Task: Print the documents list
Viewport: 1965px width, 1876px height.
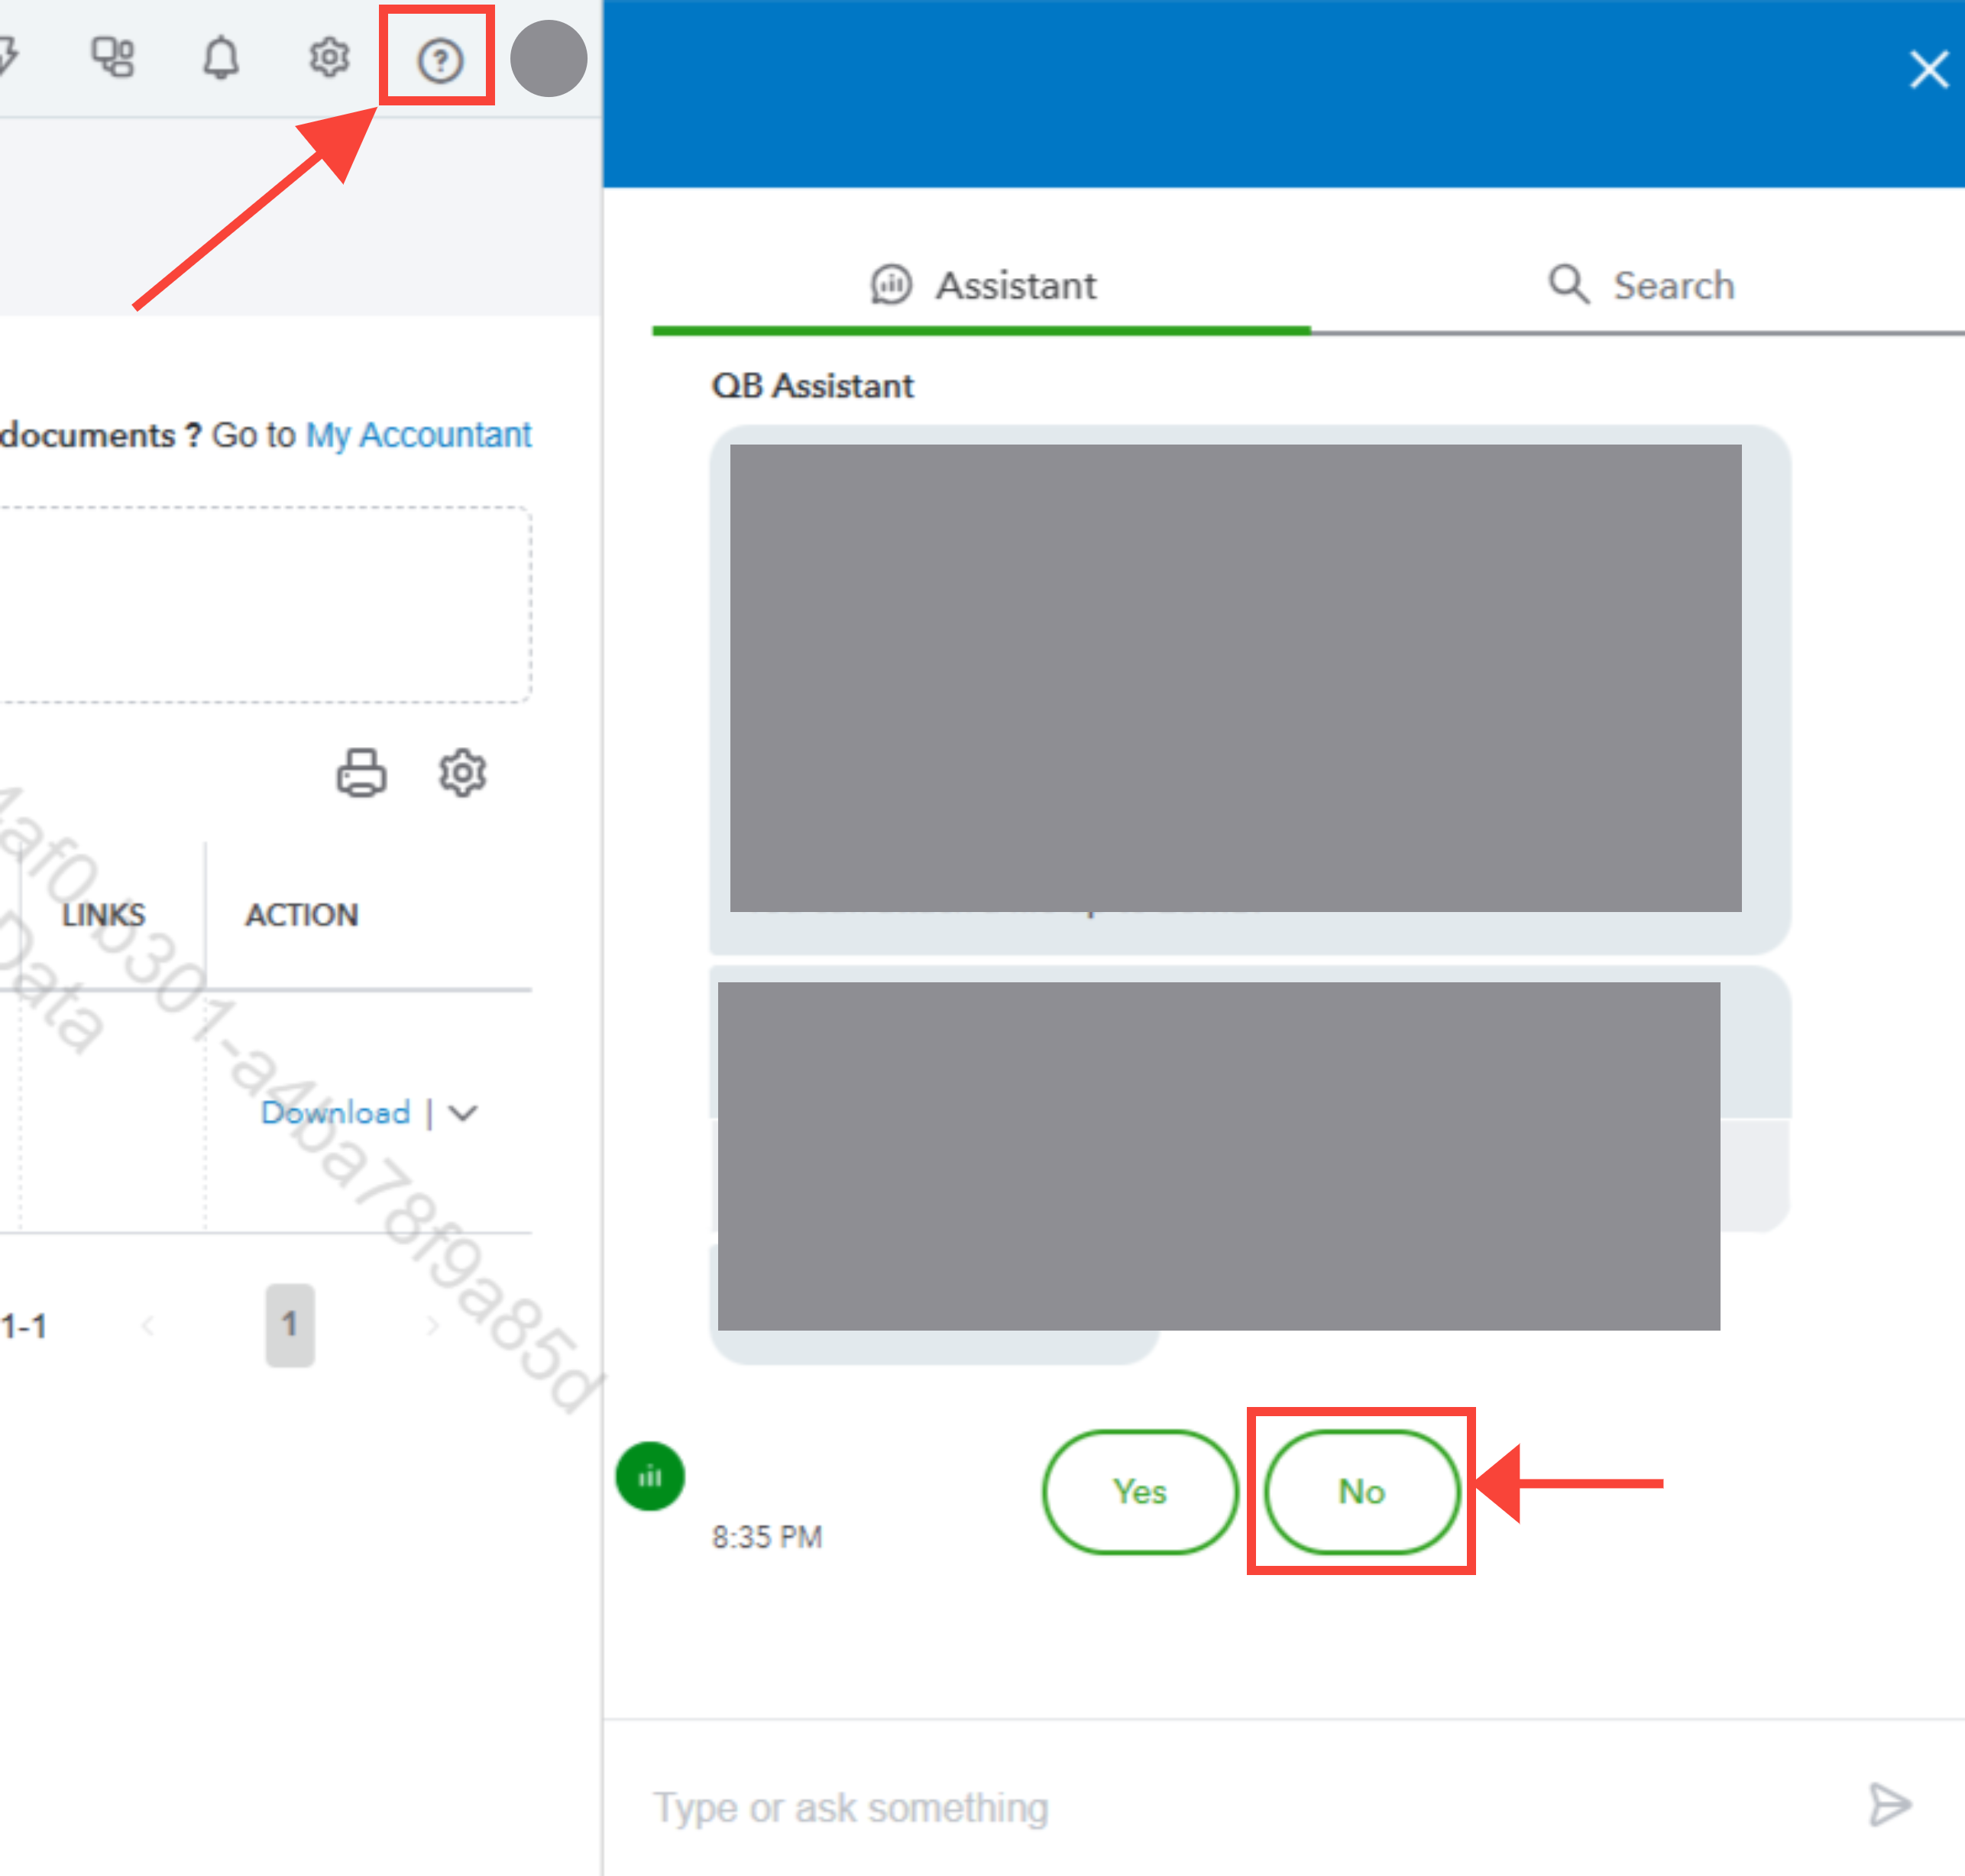Action: [361, 772]
